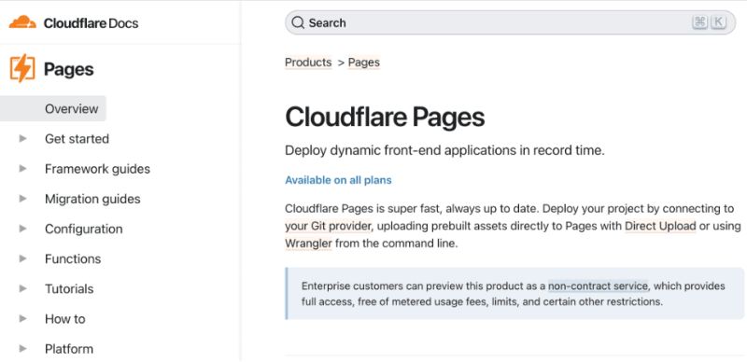Click the command key shortcut badge
The image size is (747, 362).
pyautogui.click(x=699, y=21)
